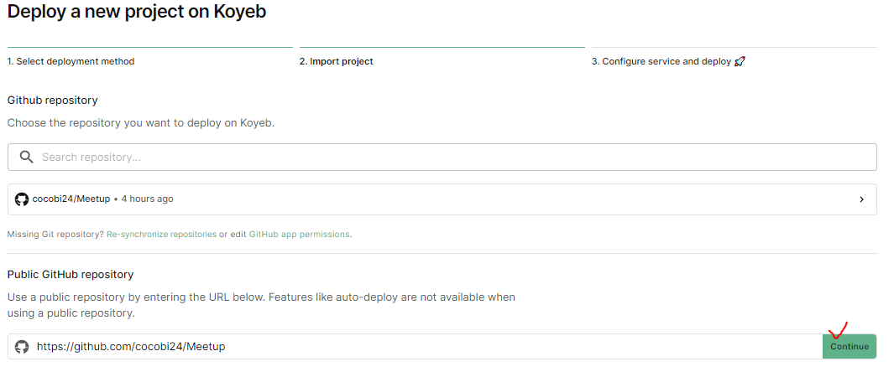Click the '4 hours ago' timestamp

click(147, 199)
